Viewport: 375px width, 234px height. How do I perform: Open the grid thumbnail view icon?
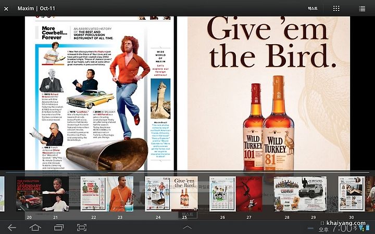tap(336, 9)
